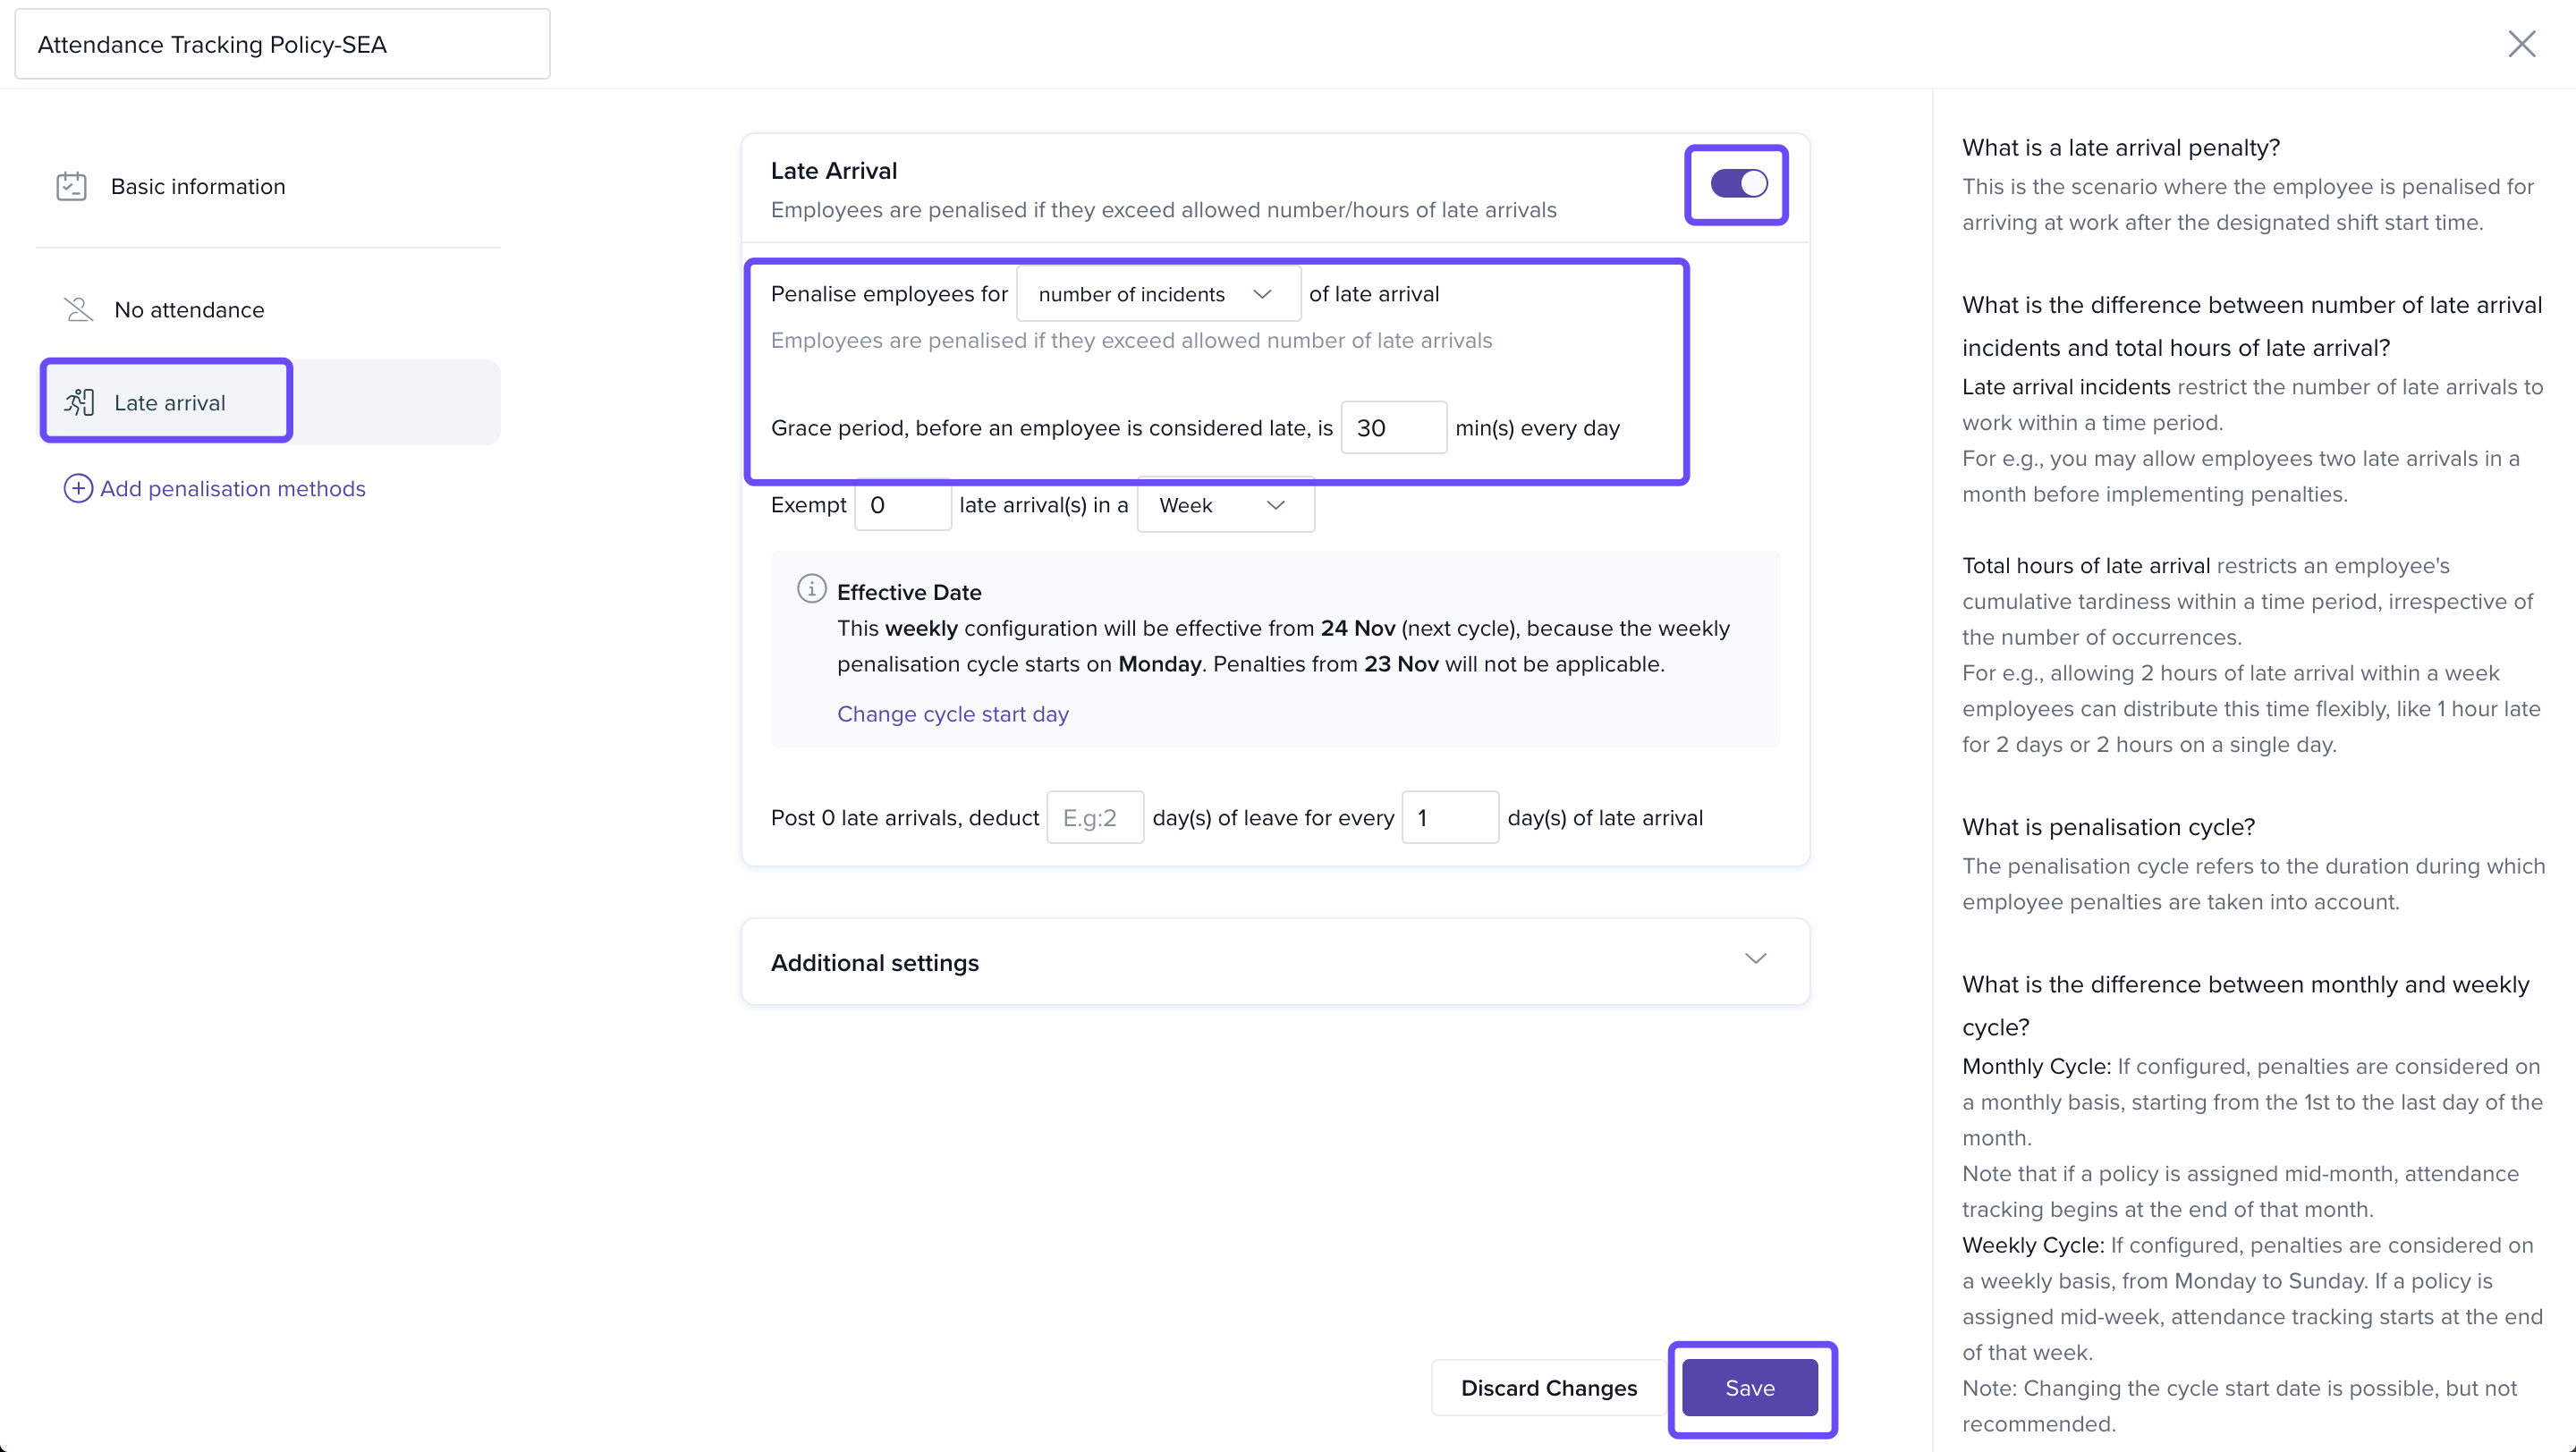Disable the Late Arrival toggle switch

tap(1738, 184)
